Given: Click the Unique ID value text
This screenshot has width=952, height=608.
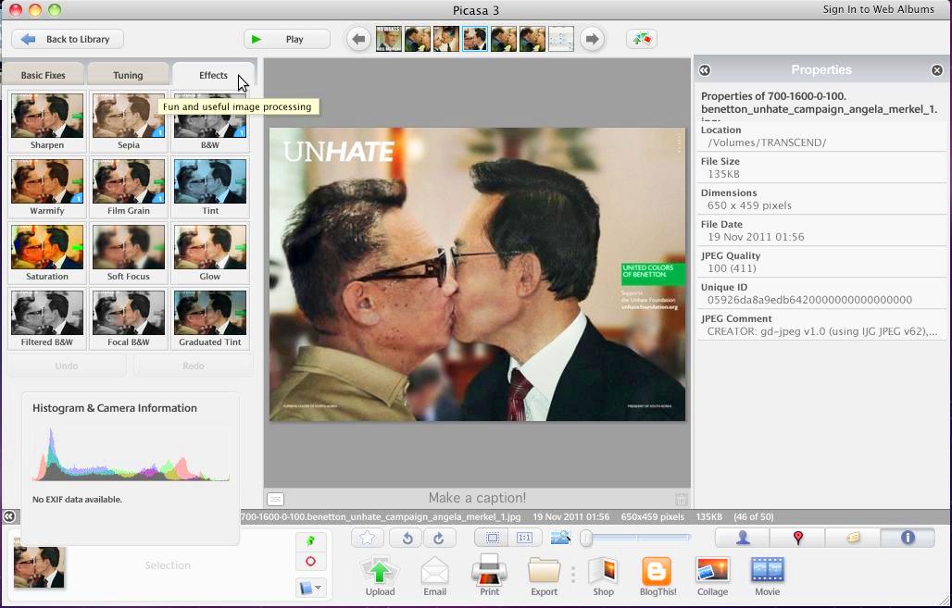Looking at the screenshot, I should point(809,300).
